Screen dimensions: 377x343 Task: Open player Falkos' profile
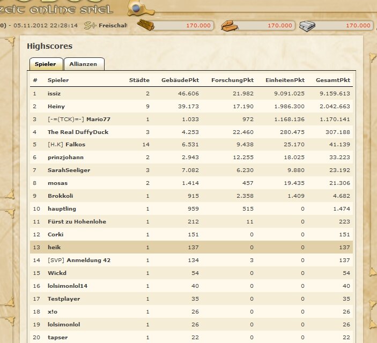75,145
